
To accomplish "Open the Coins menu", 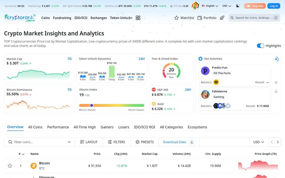I will pyautogui.click(x=45, y=18).
